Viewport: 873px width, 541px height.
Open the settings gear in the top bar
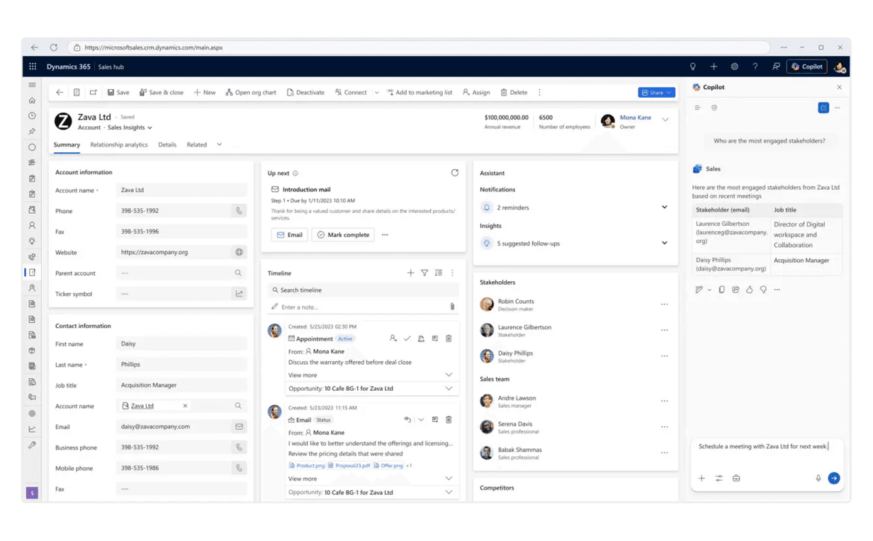(734, 67)
